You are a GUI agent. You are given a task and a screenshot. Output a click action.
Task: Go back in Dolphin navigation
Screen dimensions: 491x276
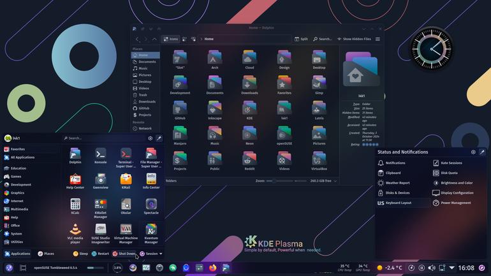[x=137, y=39]
